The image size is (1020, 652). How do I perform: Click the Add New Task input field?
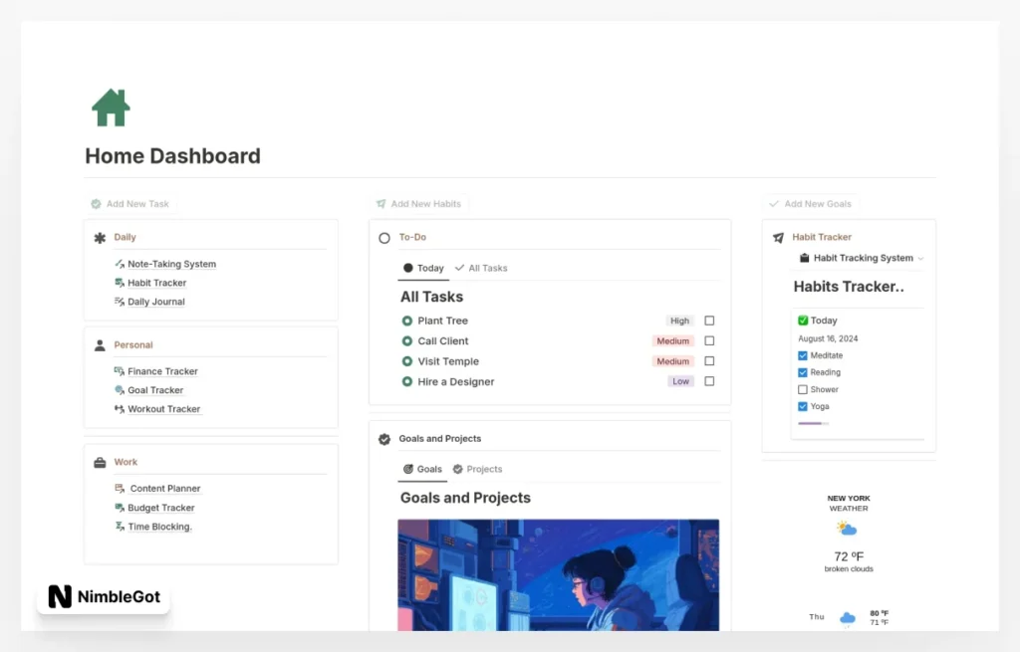coord(137,203)
